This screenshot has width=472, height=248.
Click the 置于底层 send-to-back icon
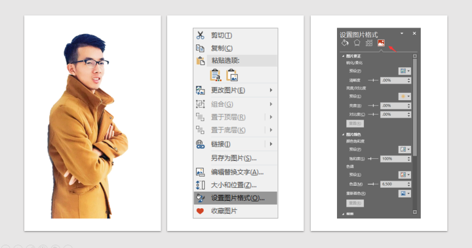coord(200,130)
